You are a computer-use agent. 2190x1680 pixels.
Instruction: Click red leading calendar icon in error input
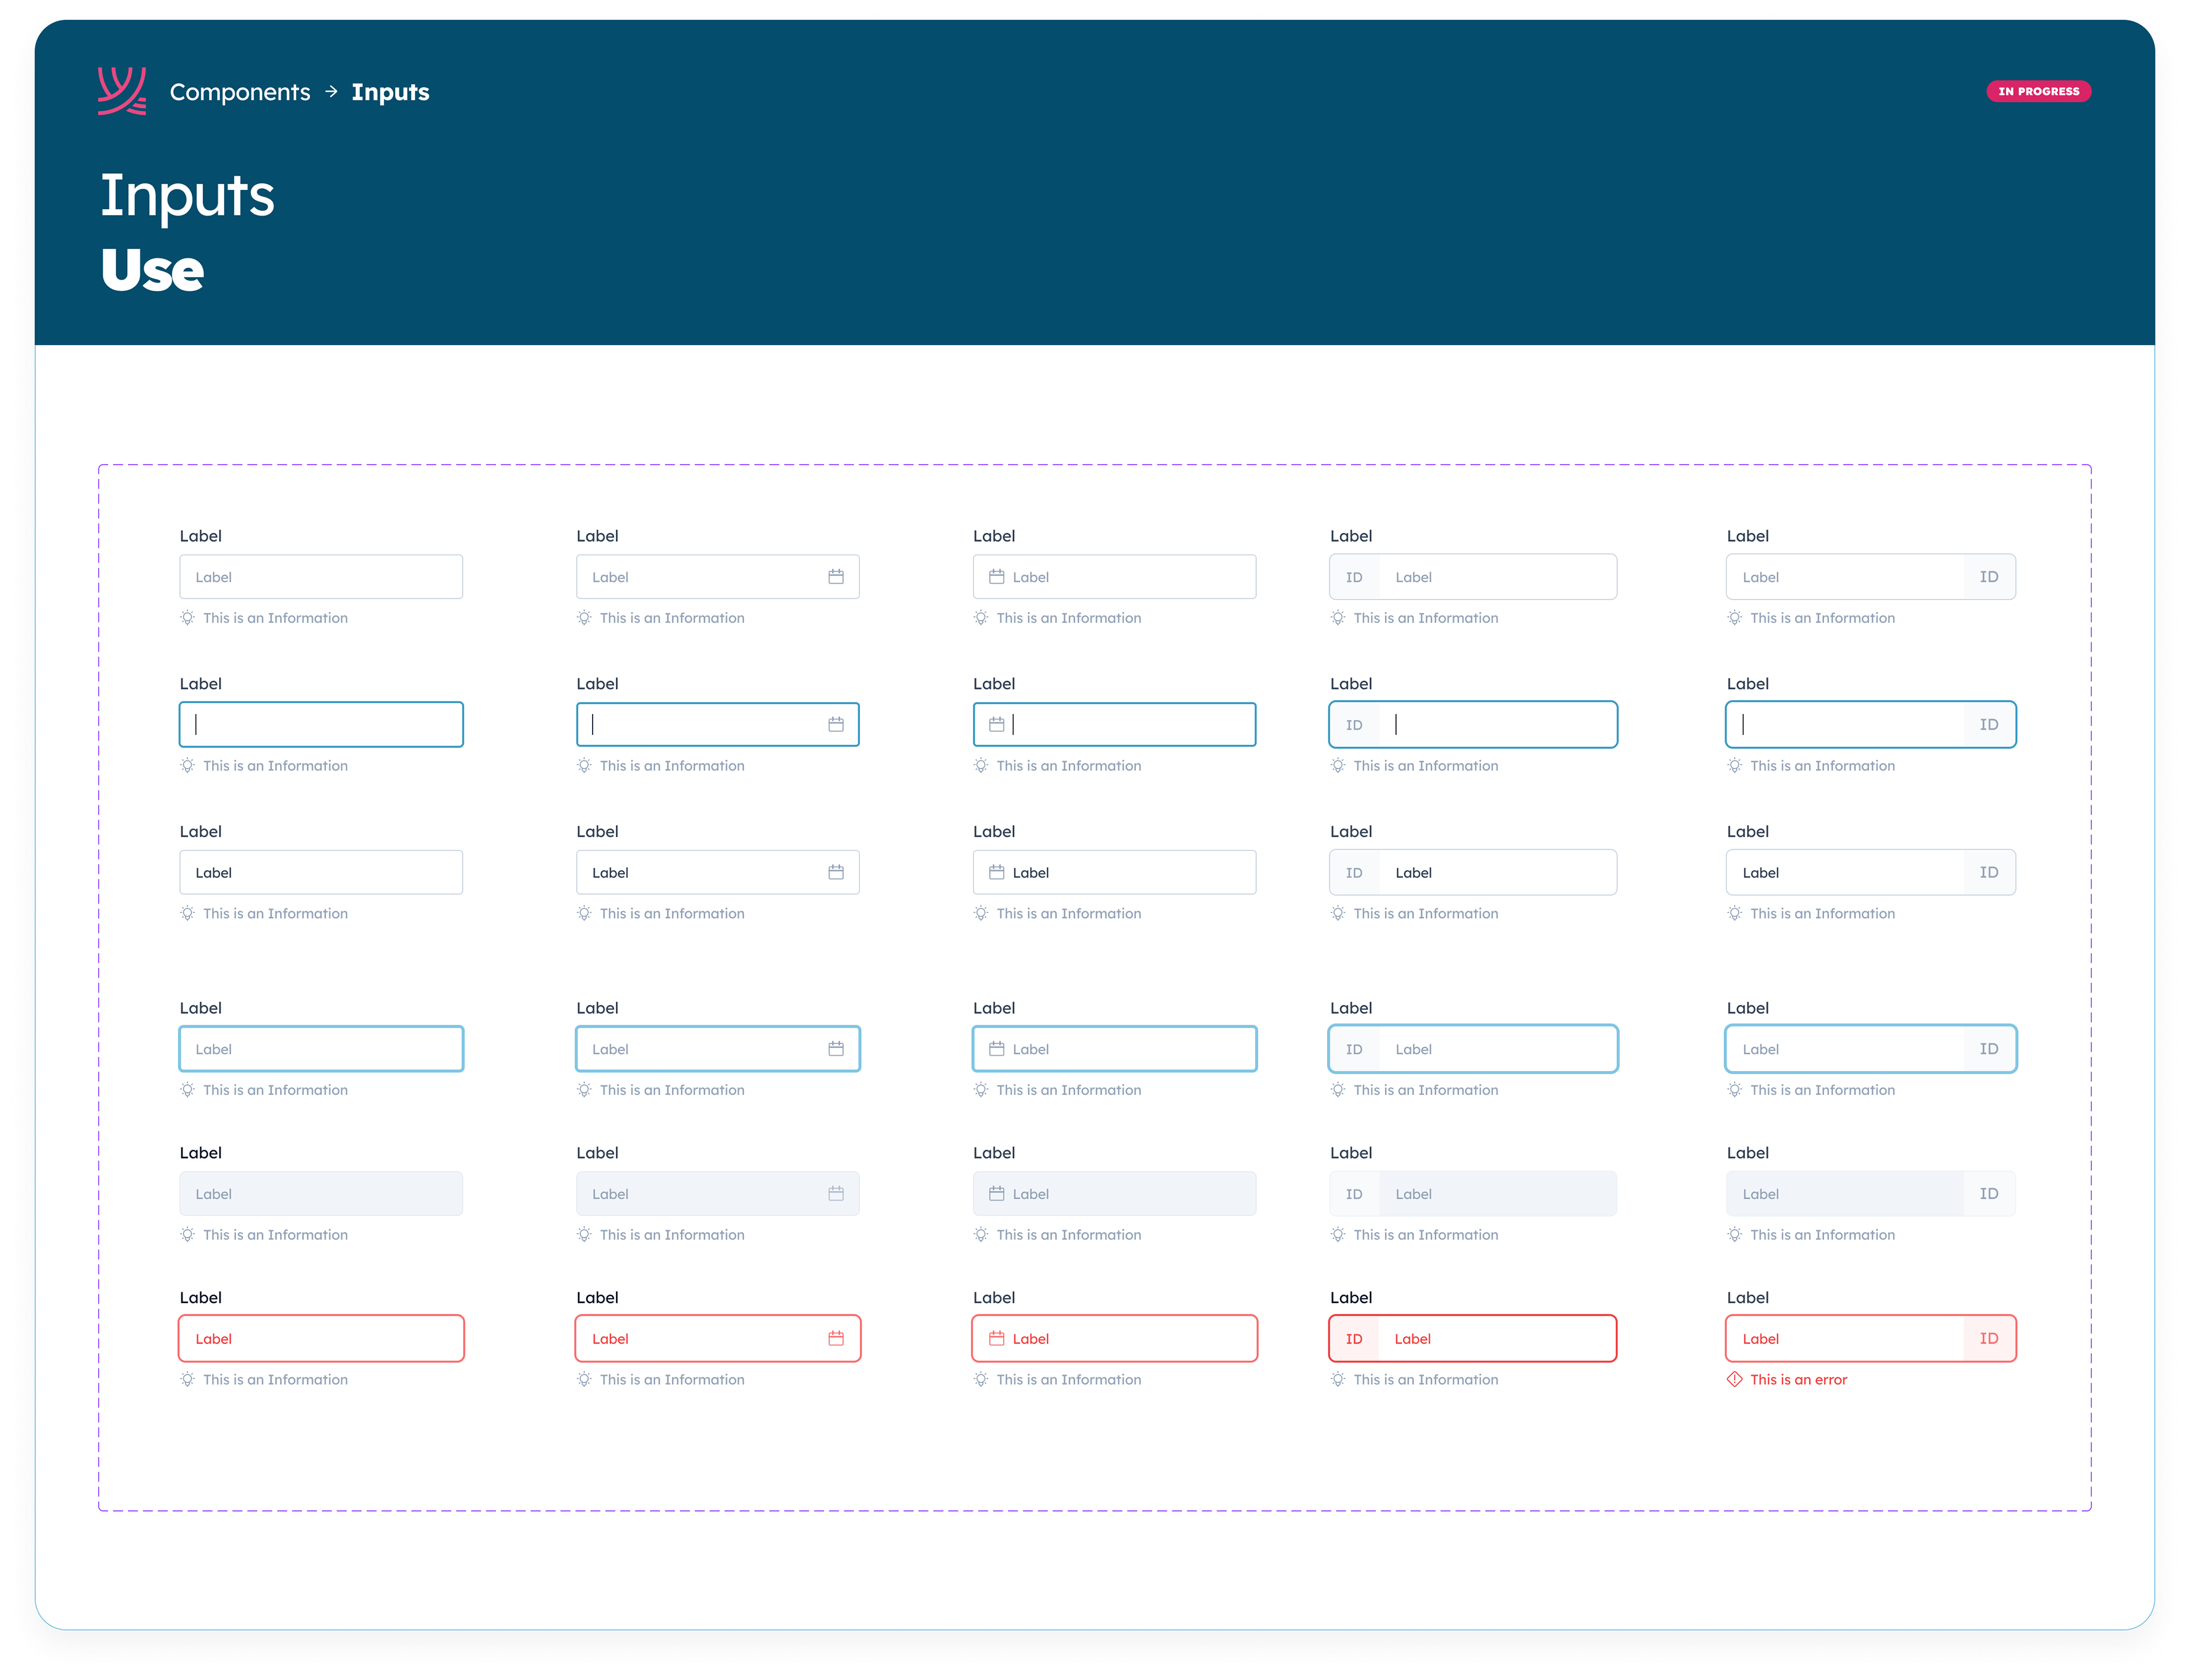pyautogui.click(x=996, y=1339)
